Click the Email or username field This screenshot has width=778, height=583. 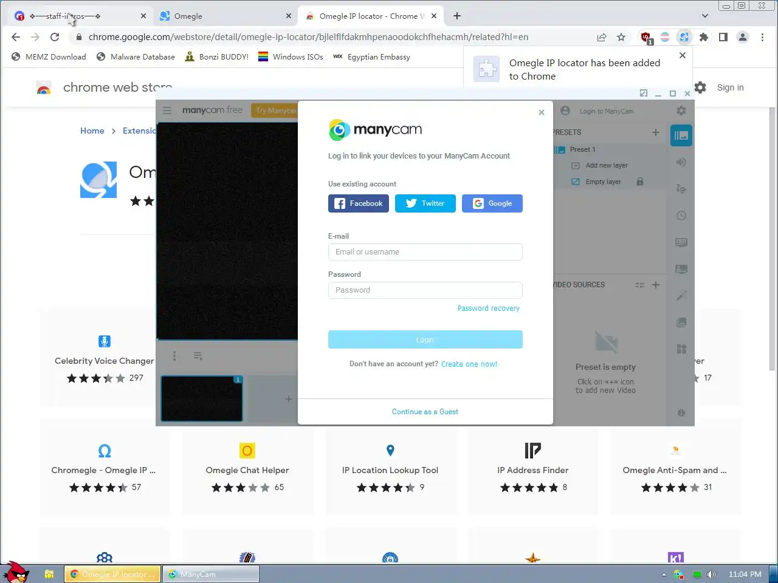click(425, 252)
